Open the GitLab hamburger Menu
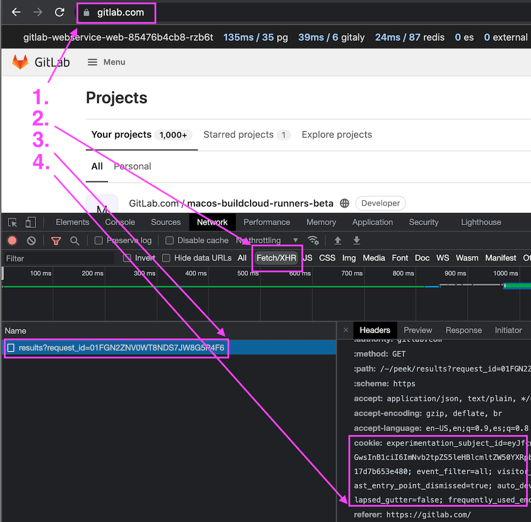Screen dimensions: 531x522 click(x=106, y=62)
